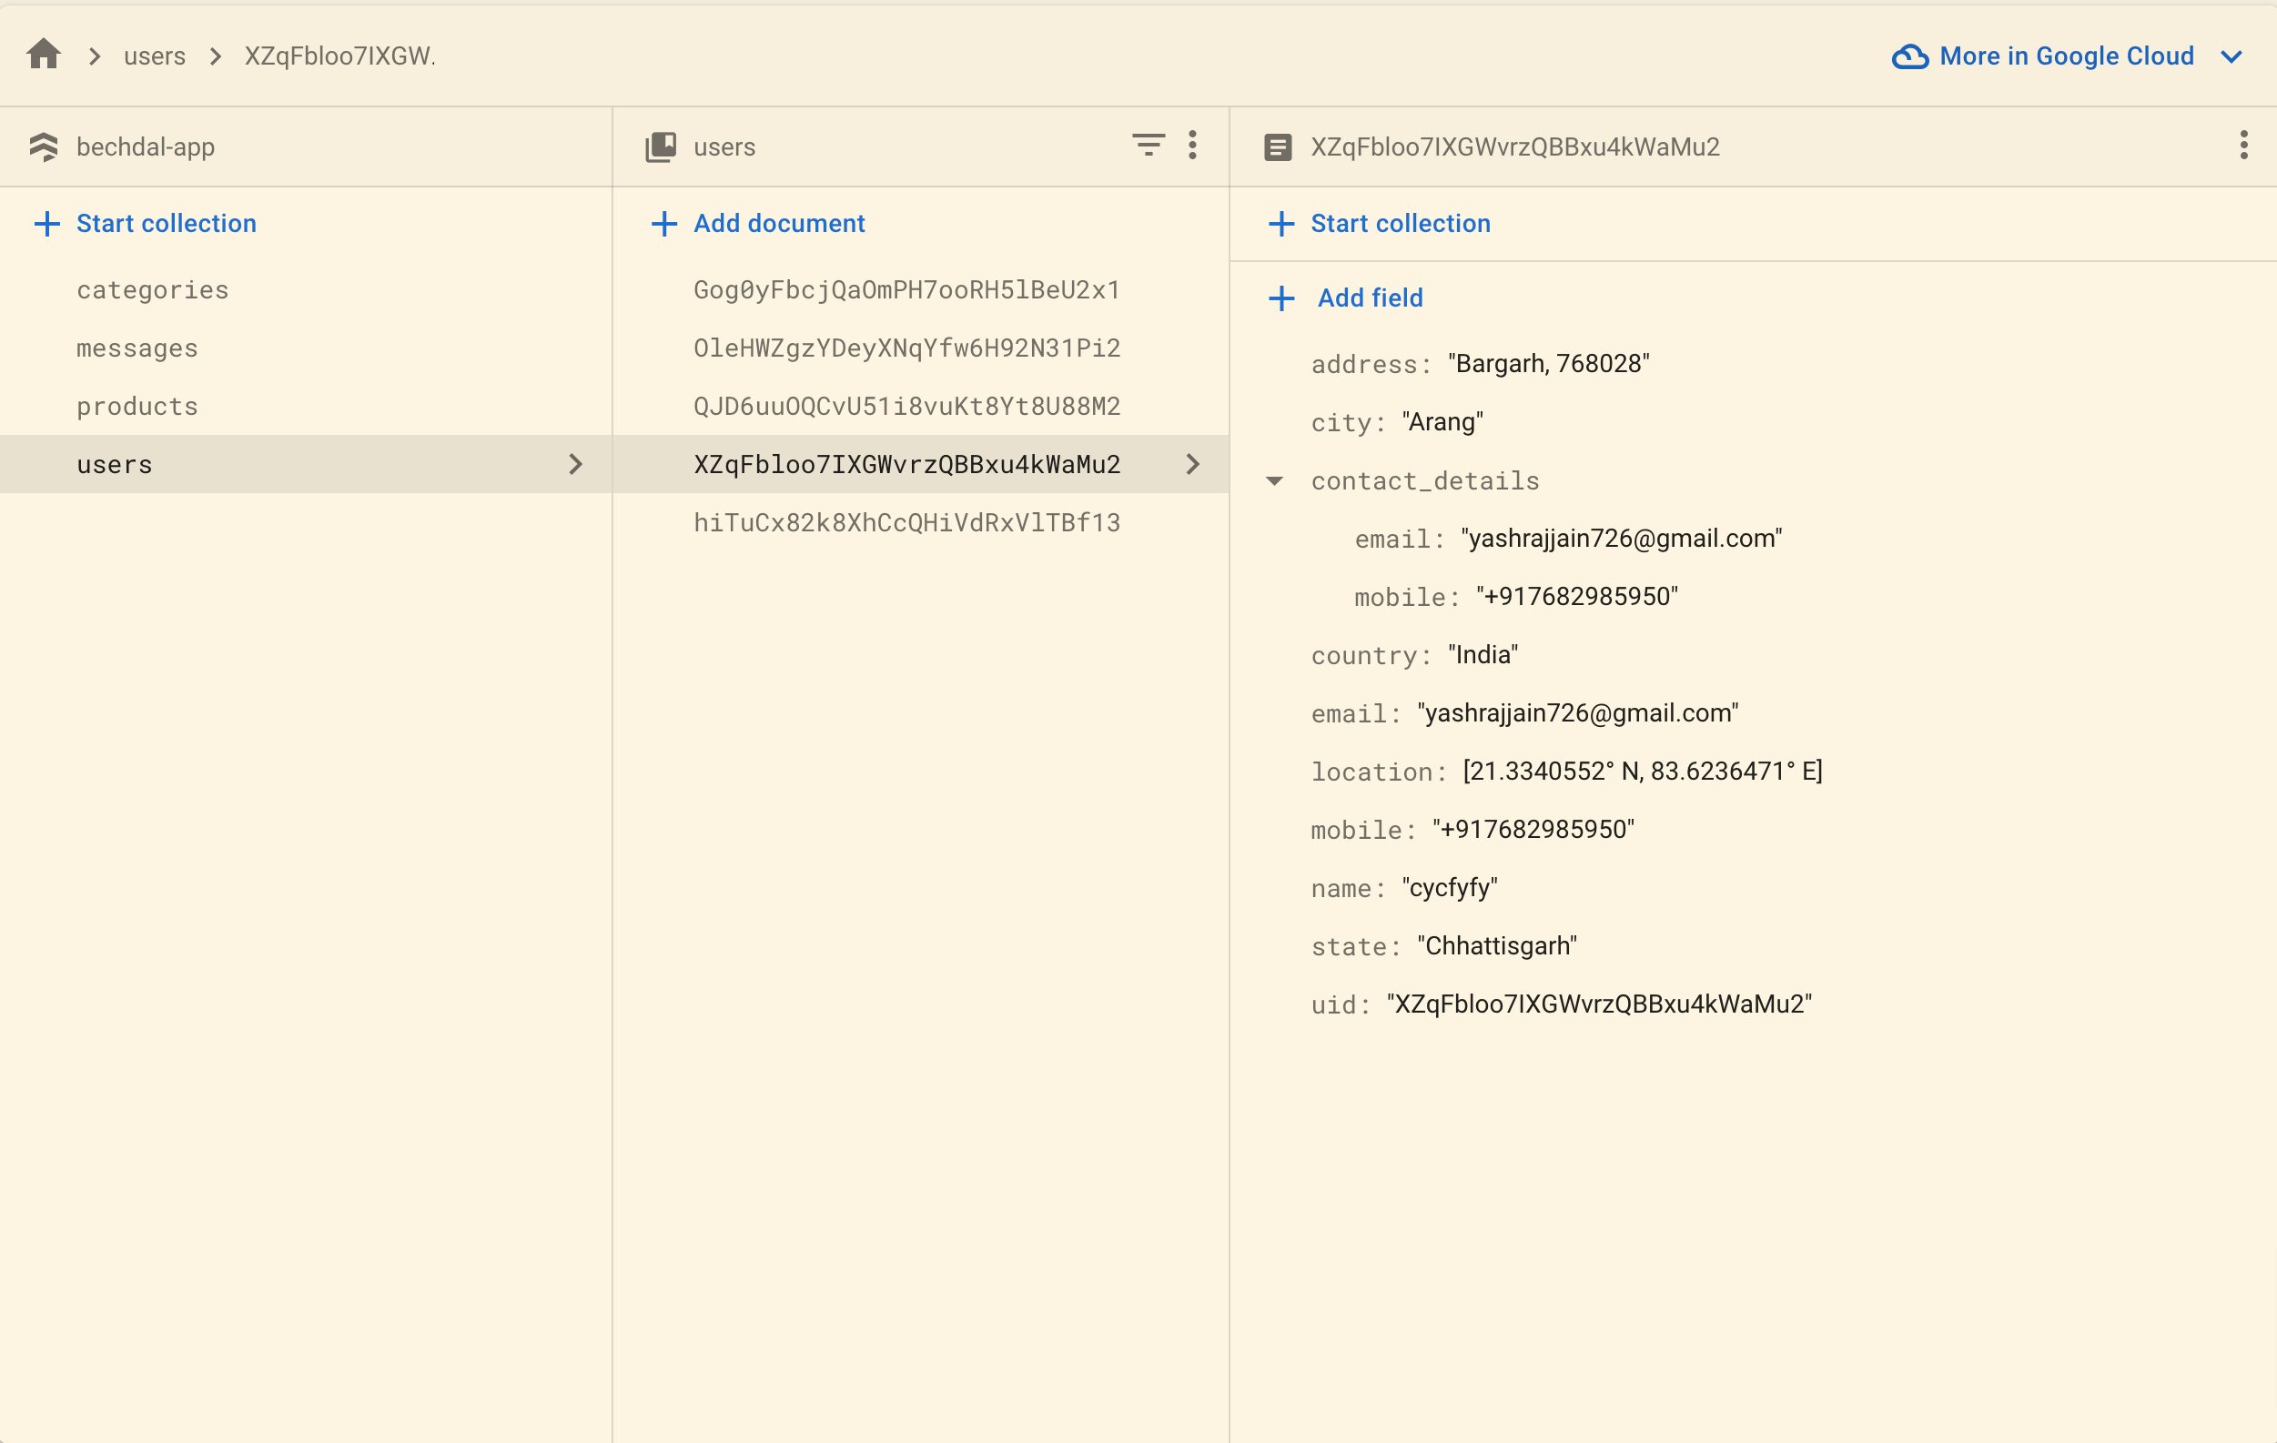Click users link in breadcrumb
The height and width of the screenshot is (1443, 2277).
click(154, 56)
